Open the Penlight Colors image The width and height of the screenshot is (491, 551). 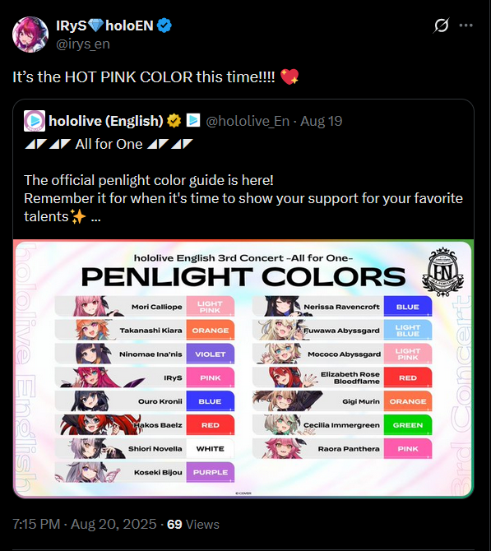(243, 368)
